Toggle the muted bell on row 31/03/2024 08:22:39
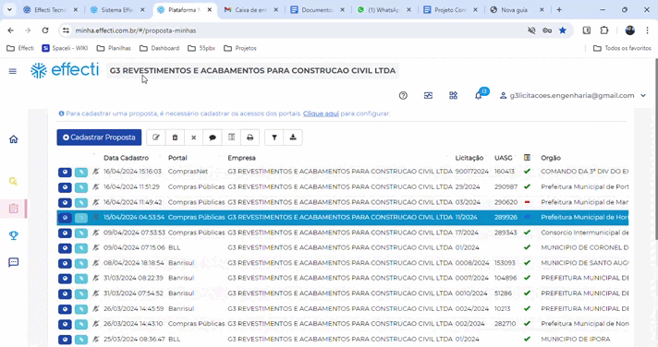 click(96, 279)
